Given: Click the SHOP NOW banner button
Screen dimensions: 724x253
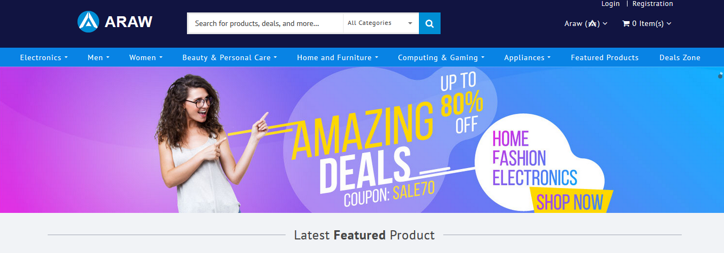Looking at the screenshot, I should tap(570, 202).
